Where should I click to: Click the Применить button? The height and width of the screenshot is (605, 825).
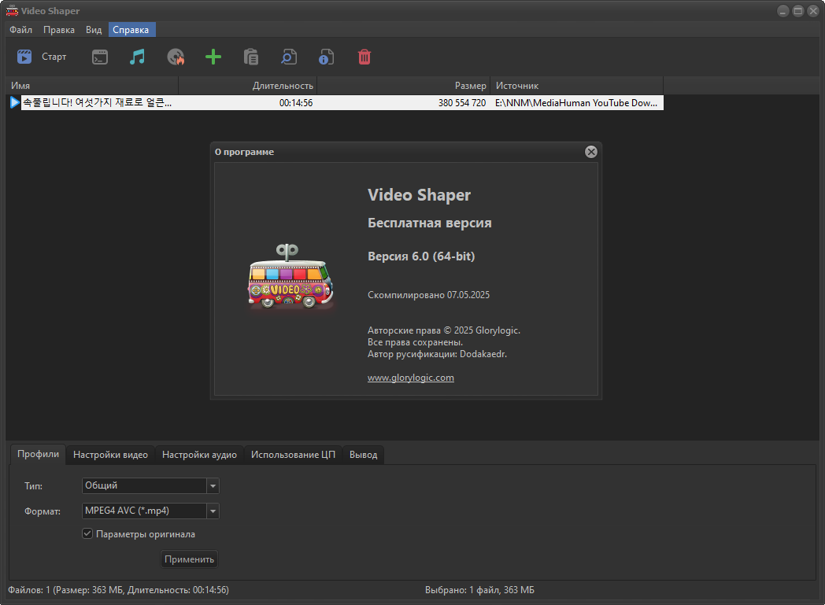189,559
